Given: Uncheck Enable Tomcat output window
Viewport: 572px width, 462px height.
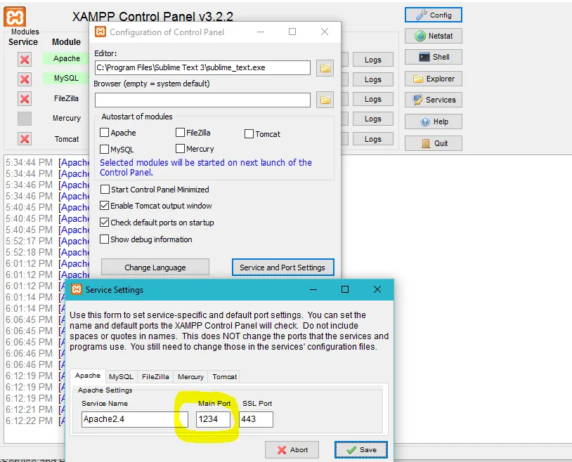Looking at the screenshot, I should 104,206.
